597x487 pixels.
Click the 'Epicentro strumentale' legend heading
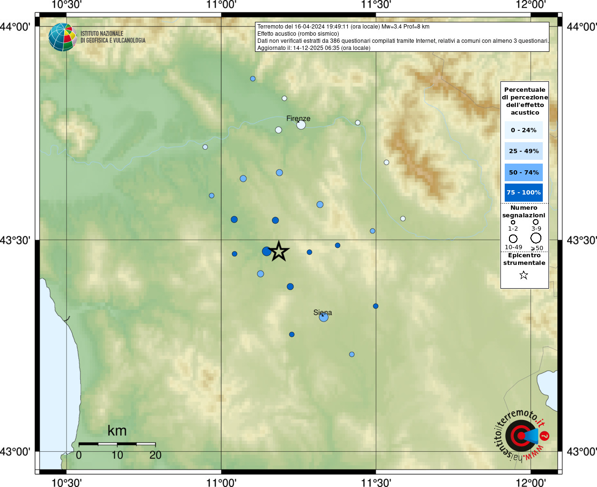pos(524,259)
